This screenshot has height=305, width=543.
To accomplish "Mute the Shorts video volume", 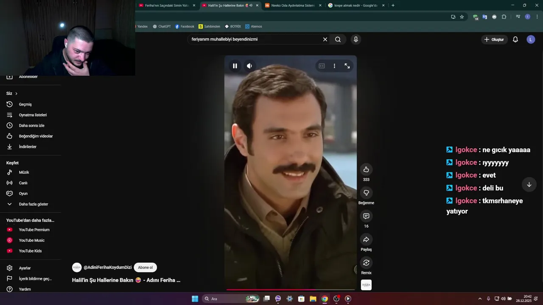I will coord(249,66).
